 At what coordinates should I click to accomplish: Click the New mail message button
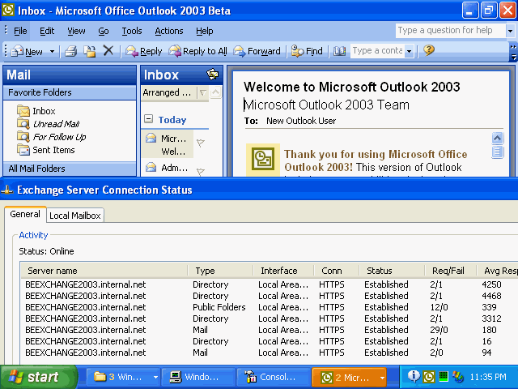coord(27,51)
